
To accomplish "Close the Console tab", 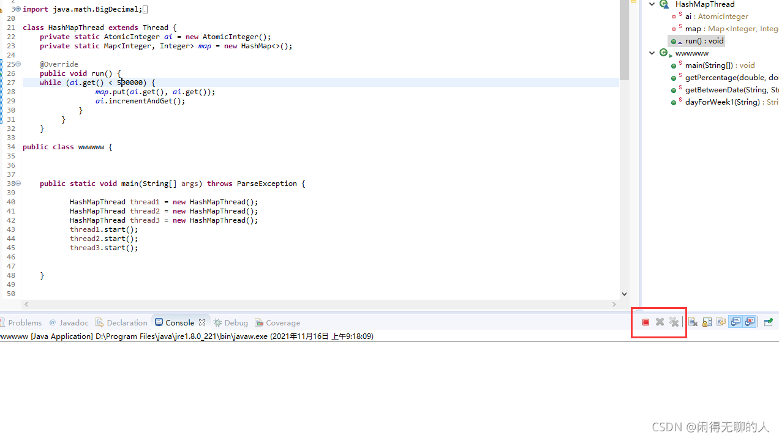I will 202,322.
